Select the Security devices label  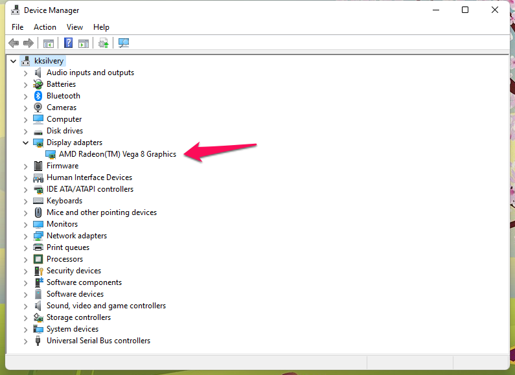74,271
